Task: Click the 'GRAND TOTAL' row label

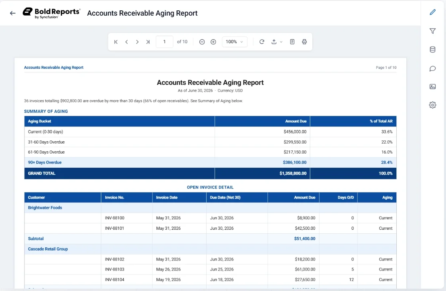Action: pos(42,173)
